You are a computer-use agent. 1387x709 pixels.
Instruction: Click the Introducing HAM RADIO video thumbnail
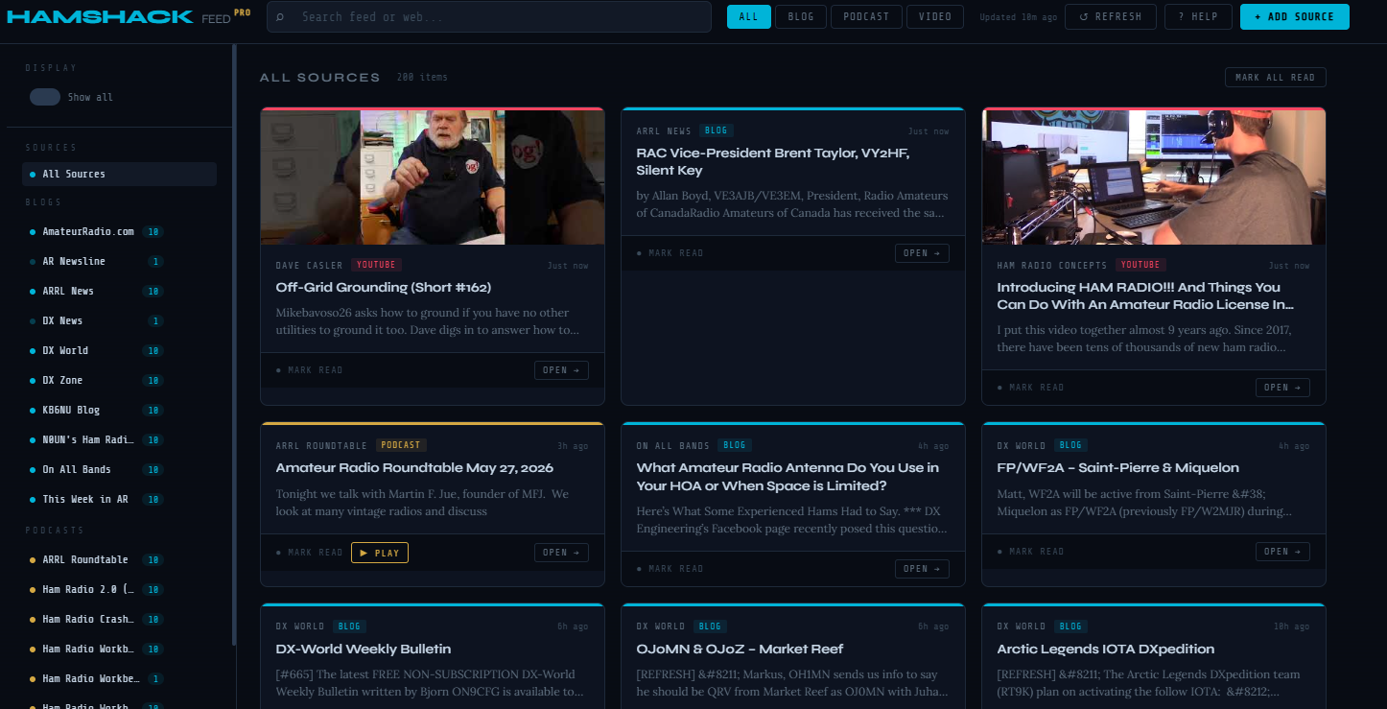click(1154, 177)
